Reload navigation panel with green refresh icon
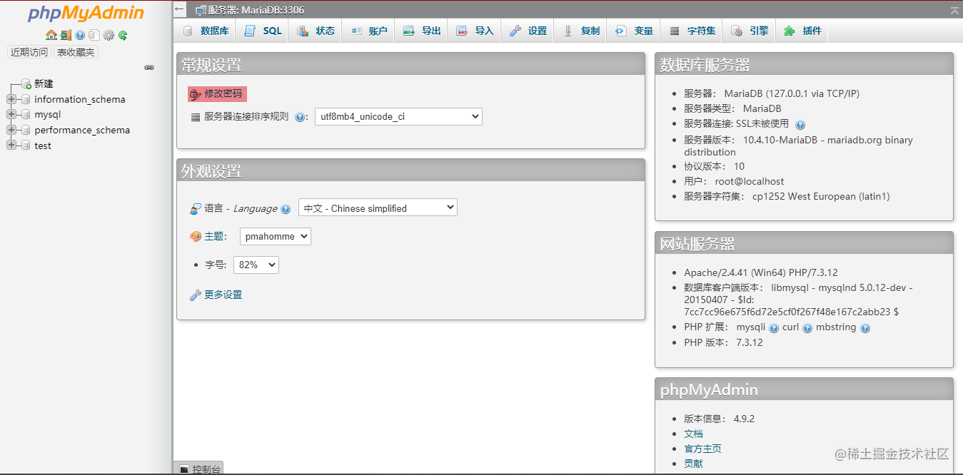Image resolution: width=963 pixels, height=475 pixels. coord(123,35)
